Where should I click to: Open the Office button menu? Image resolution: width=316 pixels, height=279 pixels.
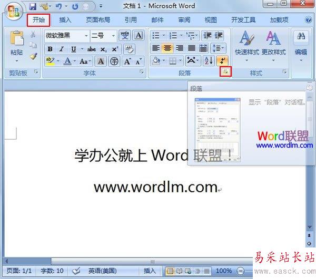[14, 11]
